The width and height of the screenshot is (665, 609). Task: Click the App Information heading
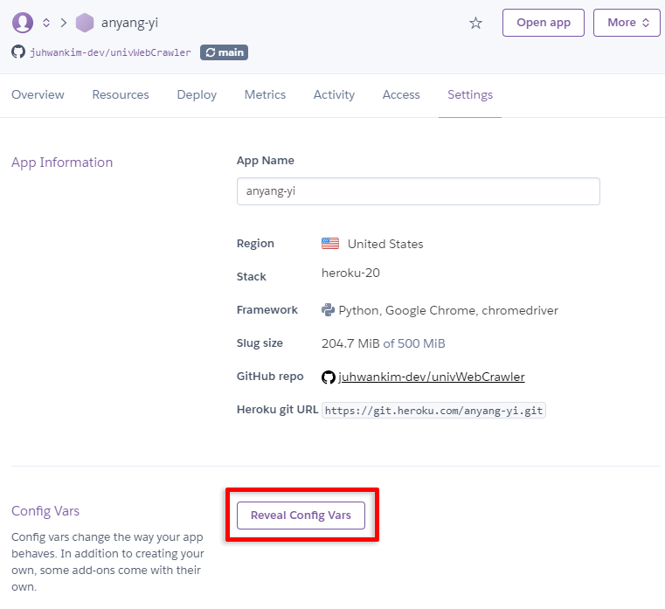coord(62,163)
